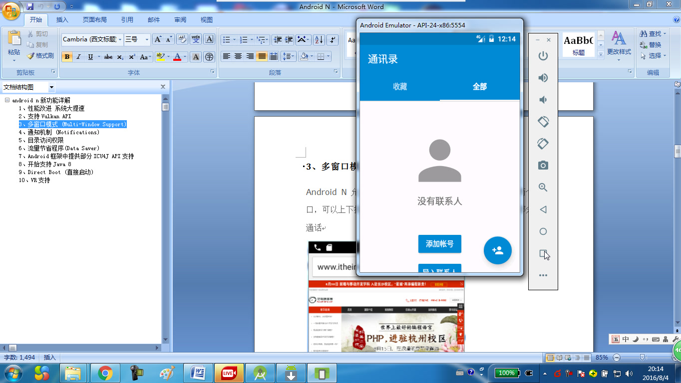This screenshot has width=681, height=383.
Task: Select '4、通知机制 (Notifications)' in document map
Action: (x=59, y=132)
